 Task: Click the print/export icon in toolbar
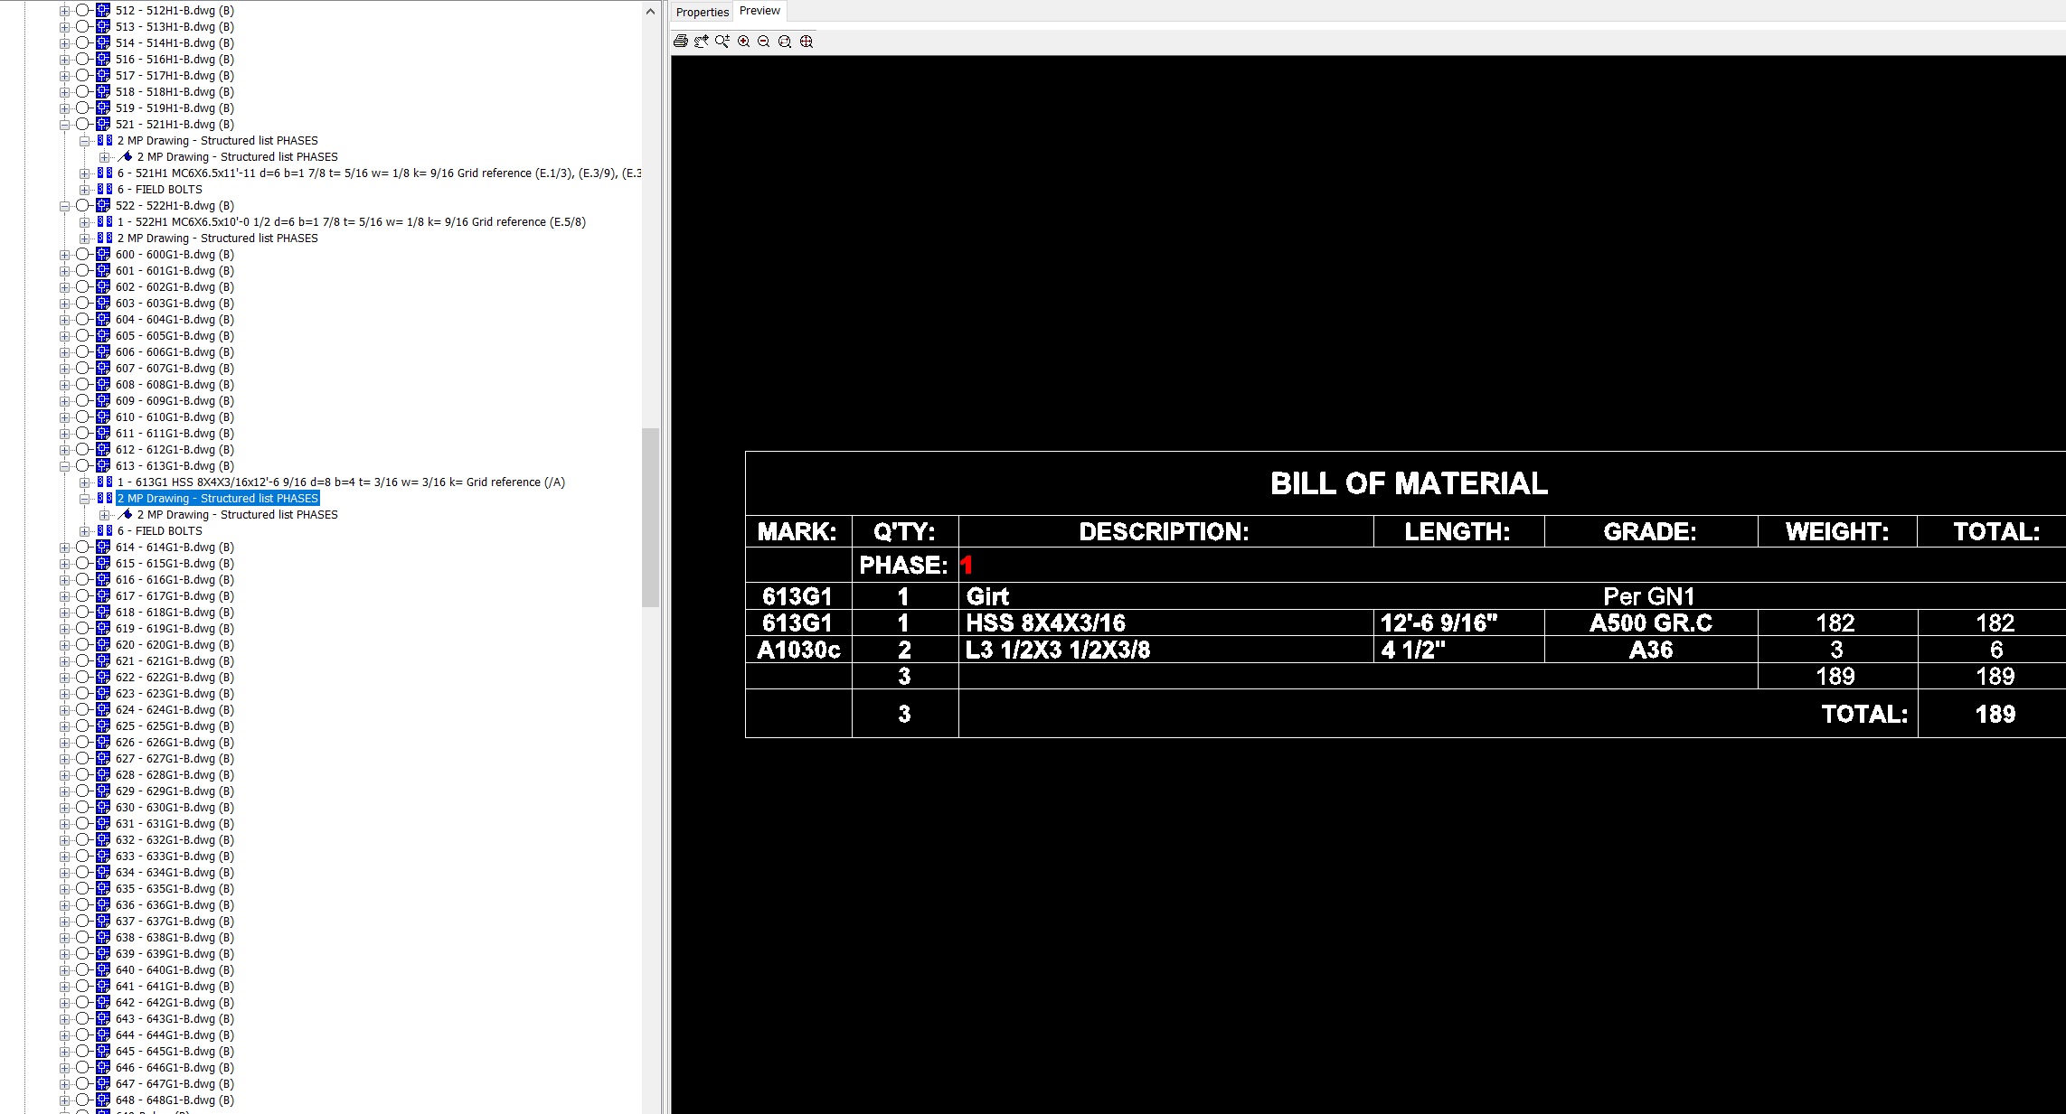point(681,42)
